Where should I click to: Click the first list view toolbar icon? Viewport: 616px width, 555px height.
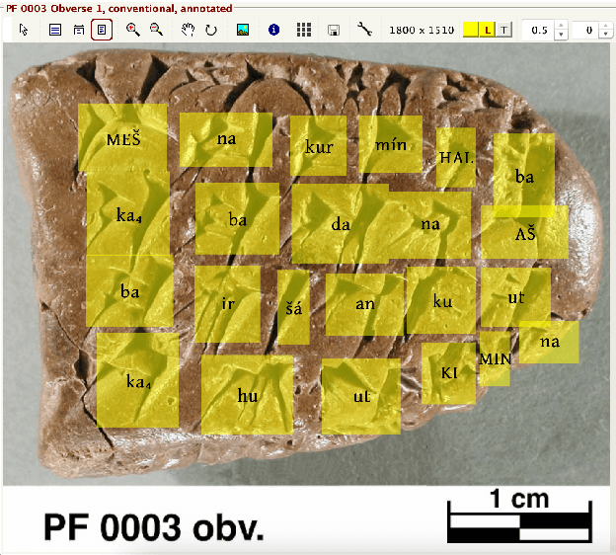tap(55, 31)
